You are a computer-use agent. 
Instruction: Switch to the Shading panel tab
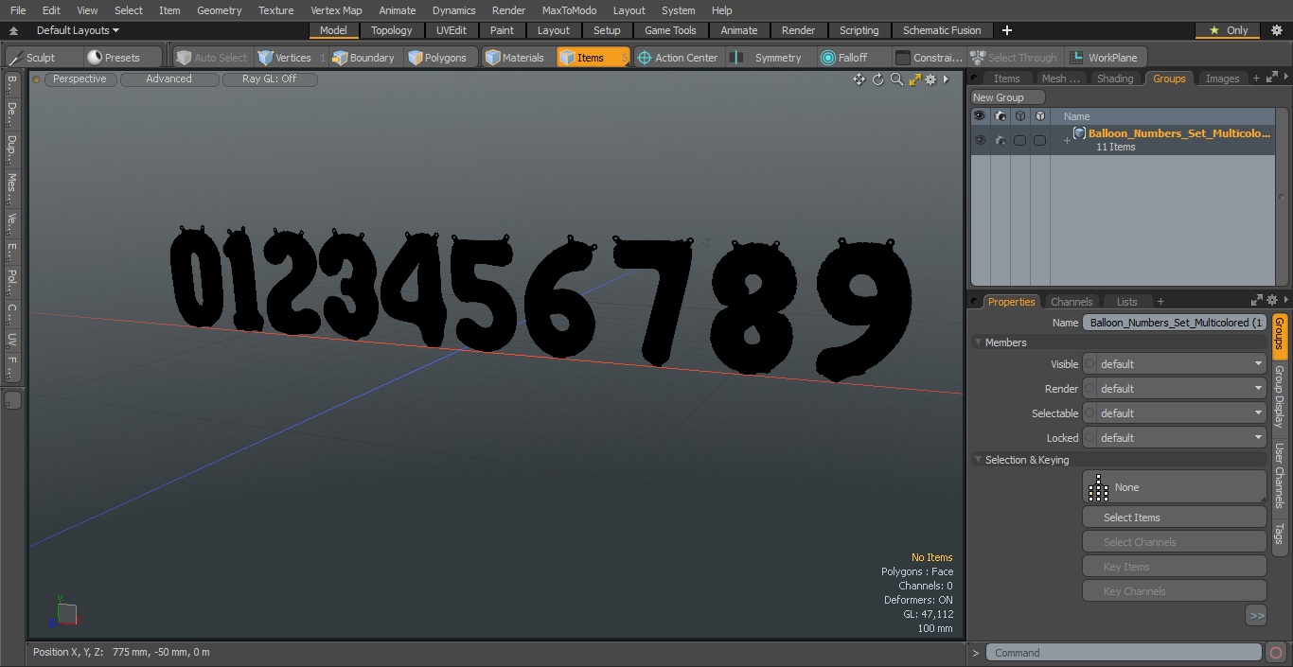[x=1115, y=79]
